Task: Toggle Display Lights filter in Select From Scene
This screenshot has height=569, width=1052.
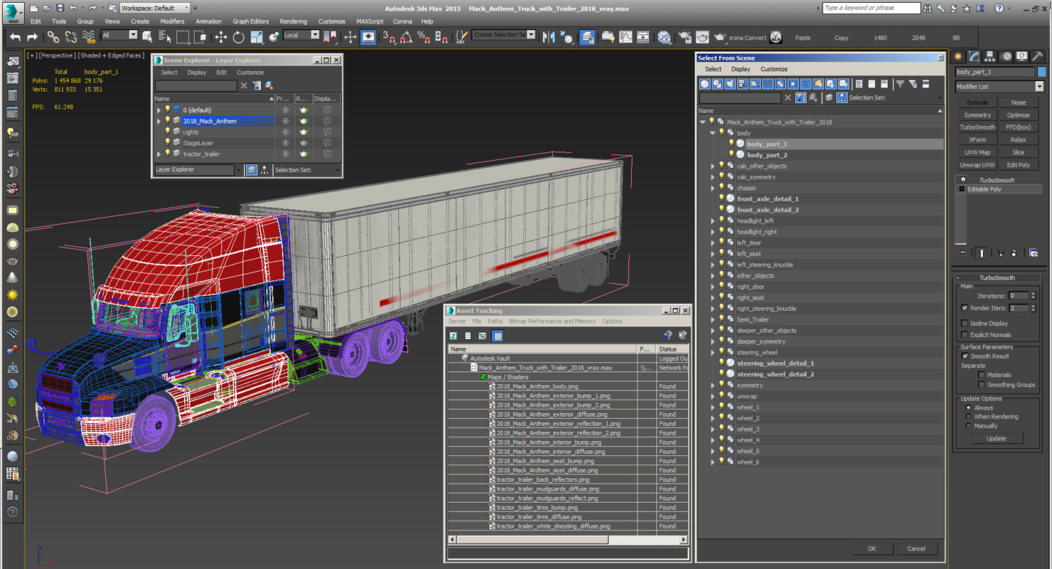Action: 729,84
